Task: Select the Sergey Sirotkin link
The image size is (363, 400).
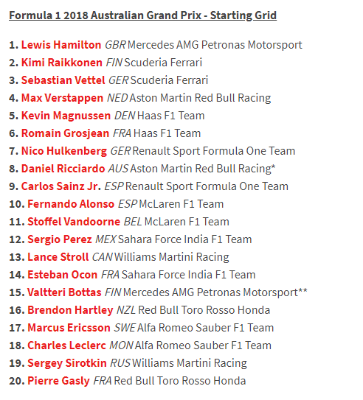Action: coord(67,363)
